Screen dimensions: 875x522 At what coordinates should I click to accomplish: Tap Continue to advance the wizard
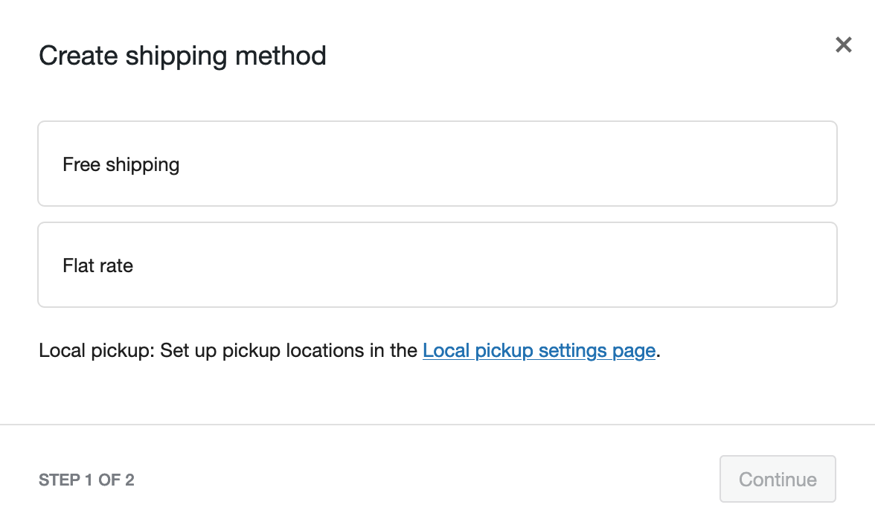(x=778, y=479)
